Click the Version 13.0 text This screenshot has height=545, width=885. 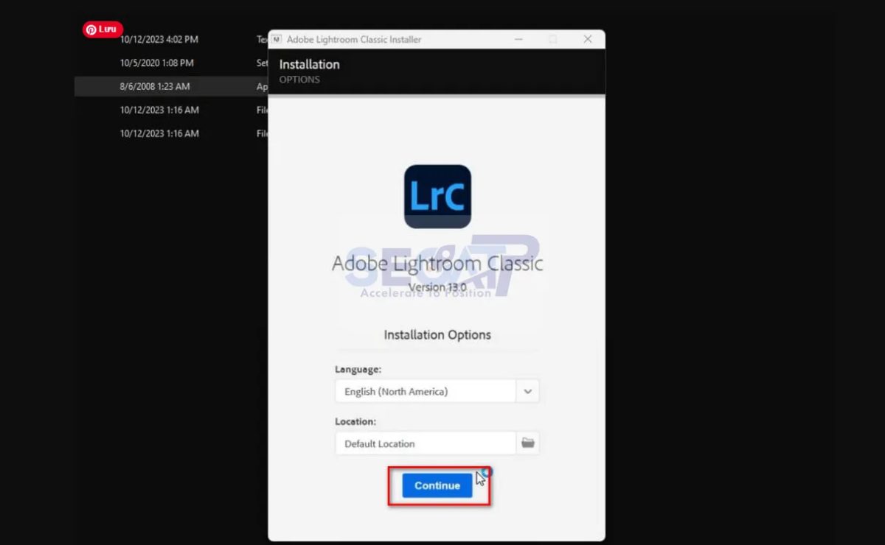437,286
